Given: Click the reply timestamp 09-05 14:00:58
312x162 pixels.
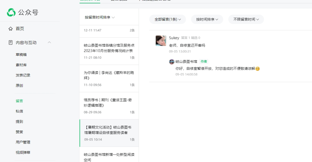Looking at the screenshot, I should click(186, 74).
